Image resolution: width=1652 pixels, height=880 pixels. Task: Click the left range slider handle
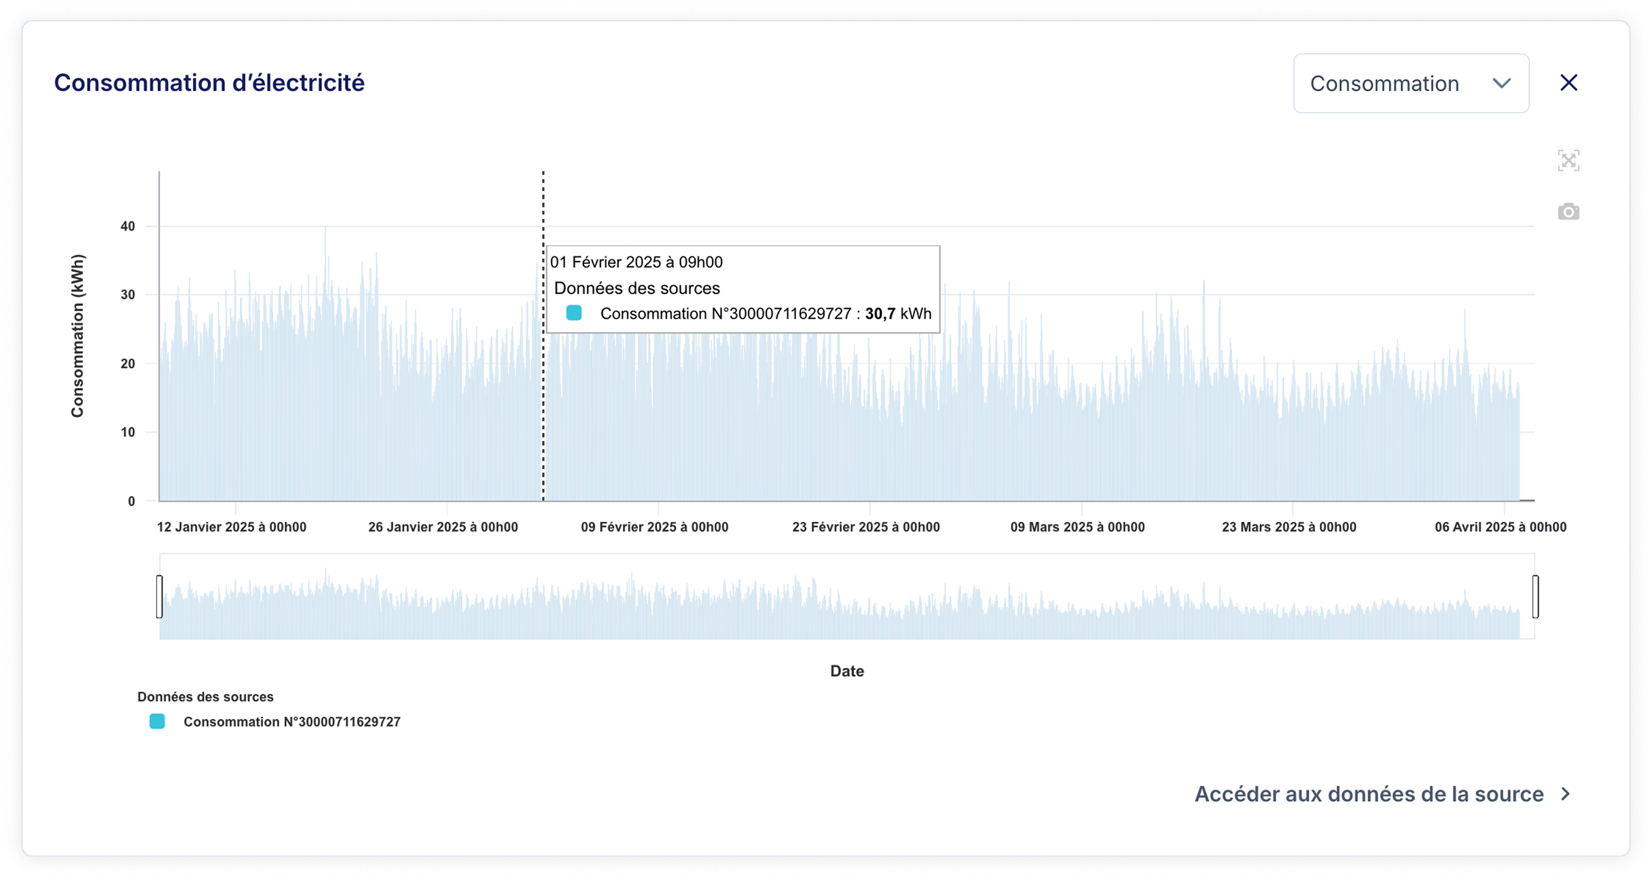[x=160, y=597]
